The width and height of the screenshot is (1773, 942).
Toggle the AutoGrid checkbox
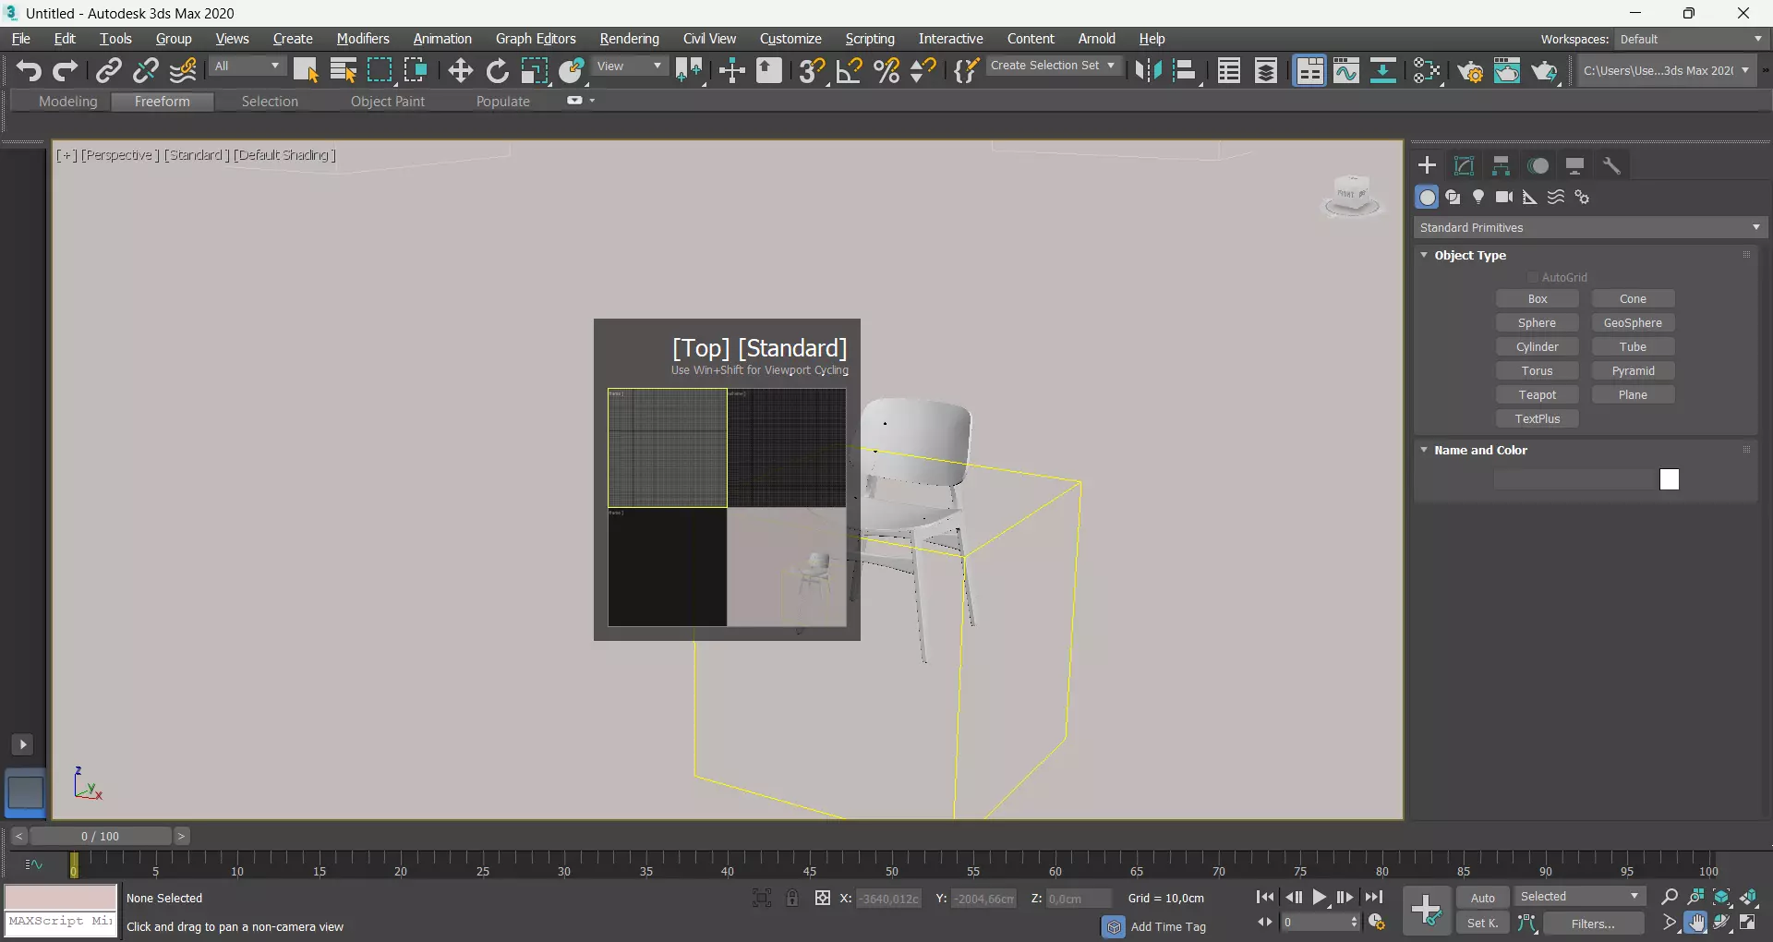coord(1533,277)
